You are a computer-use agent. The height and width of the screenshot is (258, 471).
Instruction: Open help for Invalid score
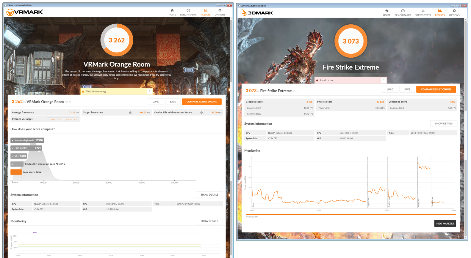[x=384, y=80]
